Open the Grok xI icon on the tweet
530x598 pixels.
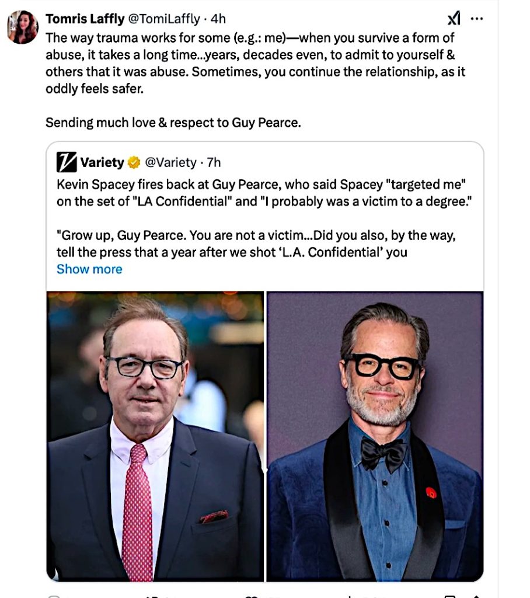click(x=454, y=19)
